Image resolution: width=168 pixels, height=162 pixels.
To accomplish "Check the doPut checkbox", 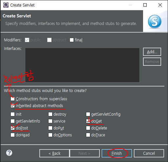I will pos(50,128).
